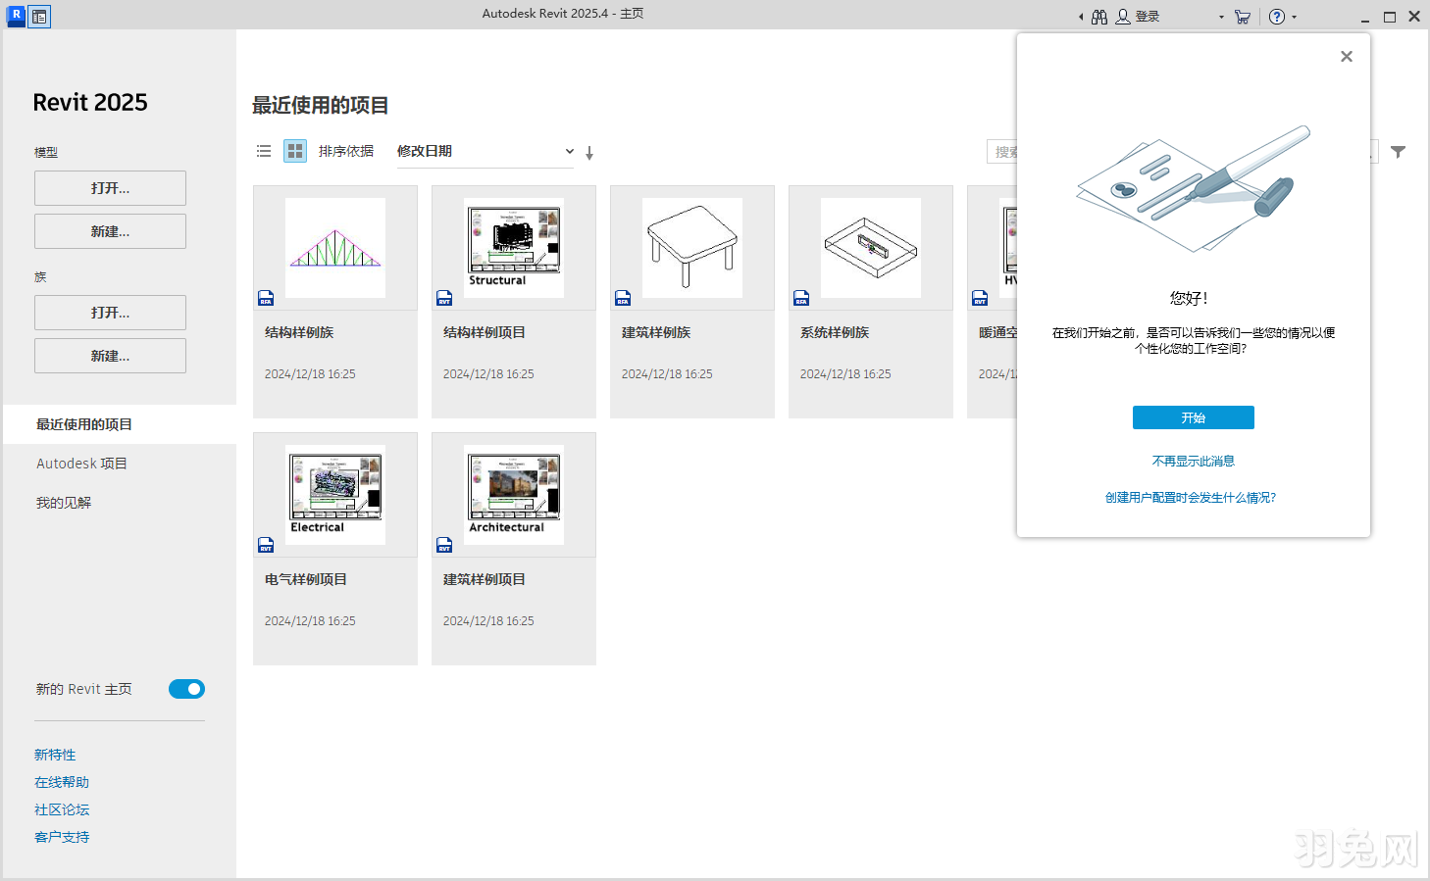Image resolution: width=1430 pixels, height=881 pixels.
Task: Switch to list view of recent projects
Action: point(263,151)
